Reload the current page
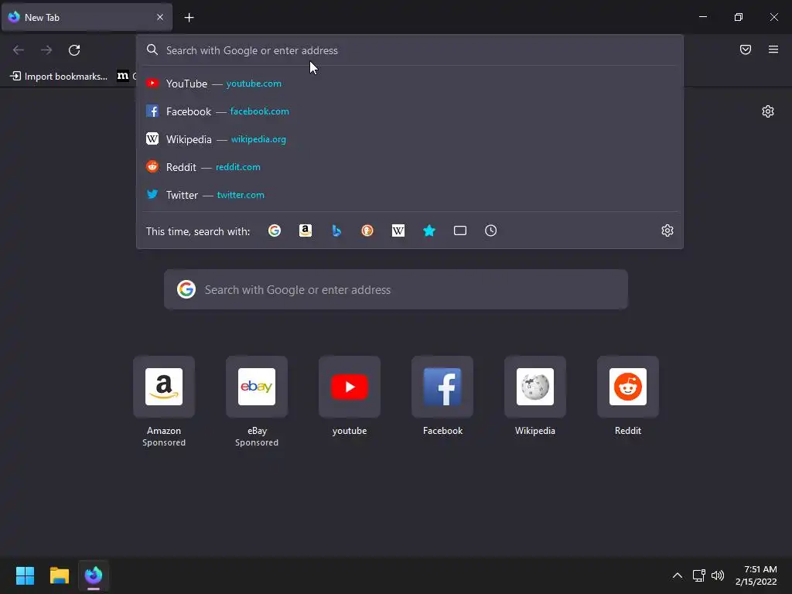This screenshot has height=594, width=792. point(74,50)
